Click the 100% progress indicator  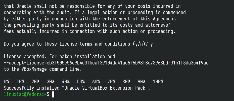(x=158, y=82)
